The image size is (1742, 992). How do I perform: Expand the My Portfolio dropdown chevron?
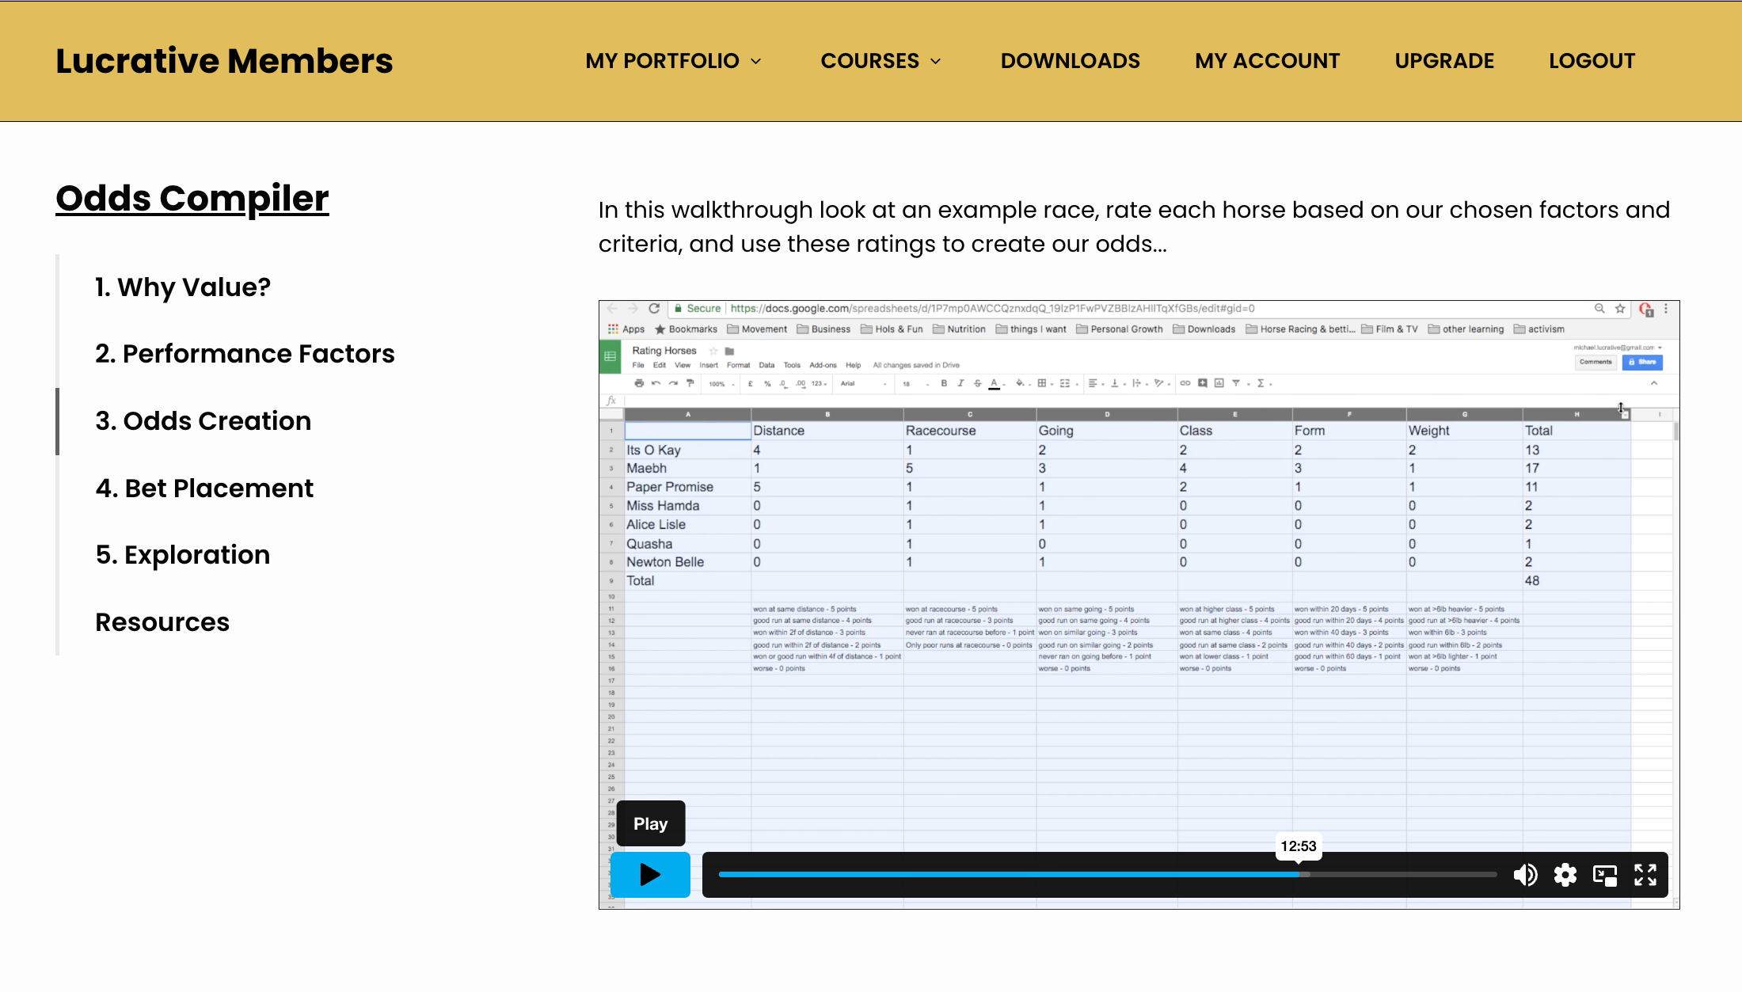point(756,62)
